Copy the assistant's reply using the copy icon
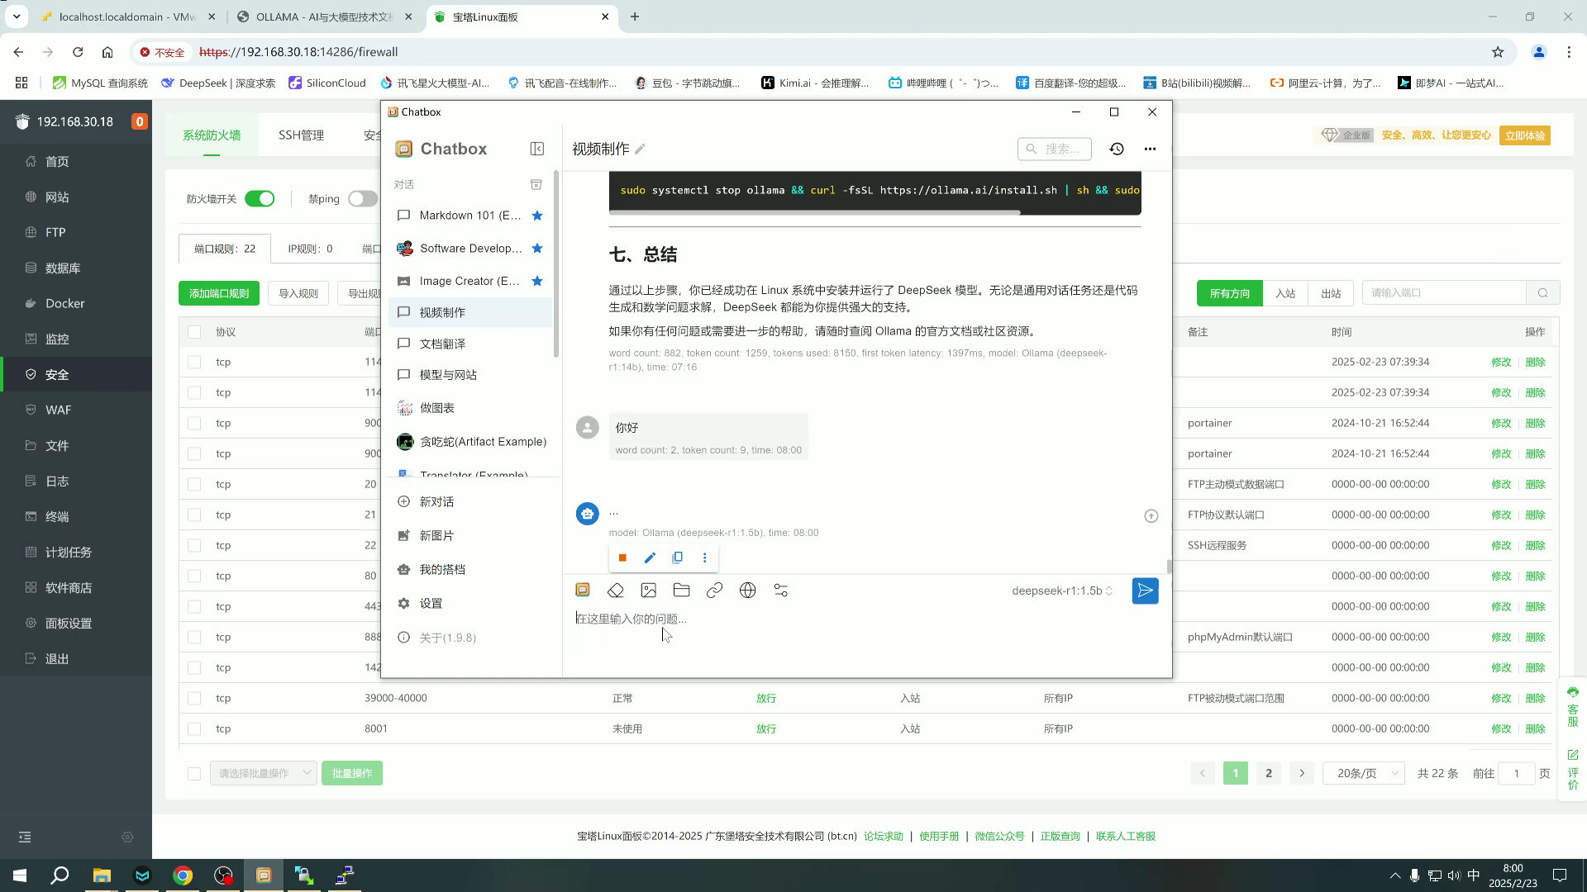Viewport: 1587px width, 892px height. (677, 557)
